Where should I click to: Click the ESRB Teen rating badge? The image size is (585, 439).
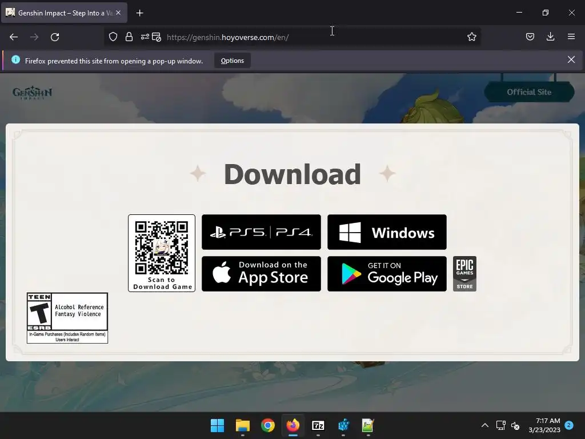(67, 318)
